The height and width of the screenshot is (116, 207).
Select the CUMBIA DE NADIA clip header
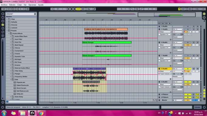coord(89,69)
